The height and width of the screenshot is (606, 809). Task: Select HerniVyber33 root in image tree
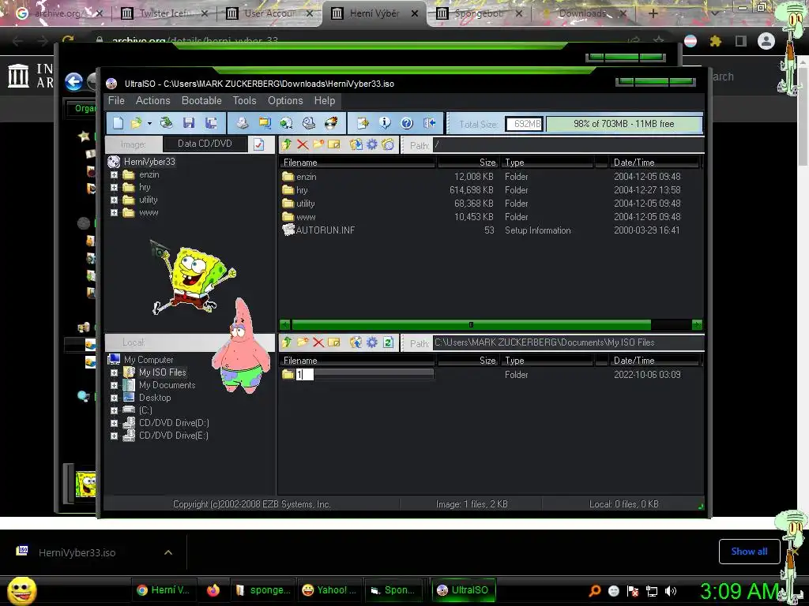[149, 162]
